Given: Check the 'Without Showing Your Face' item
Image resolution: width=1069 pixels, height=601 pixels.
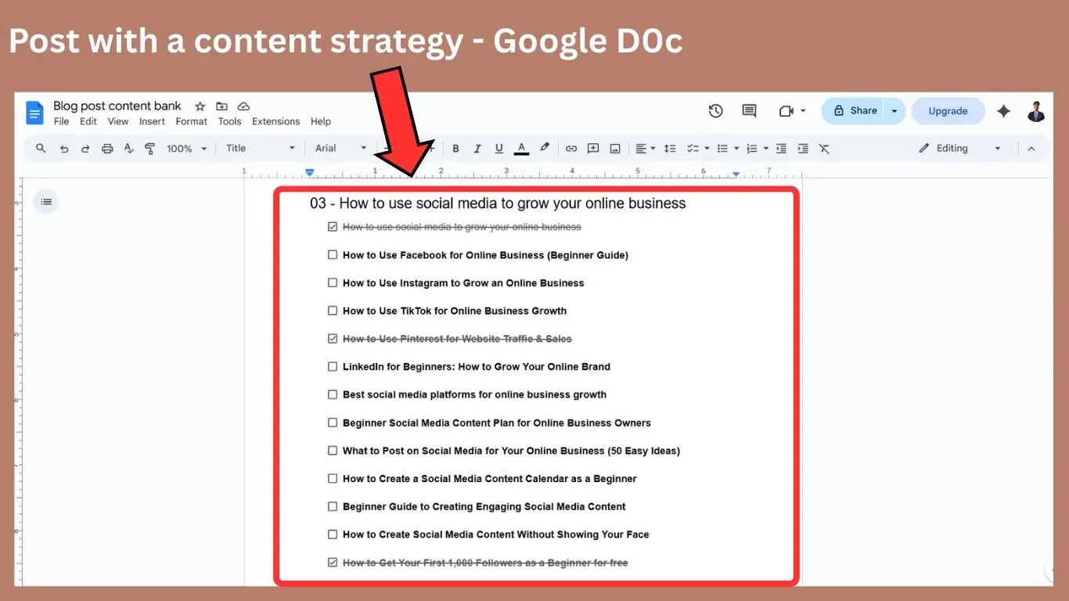Looking at the screenshot, I should [333, 534].
